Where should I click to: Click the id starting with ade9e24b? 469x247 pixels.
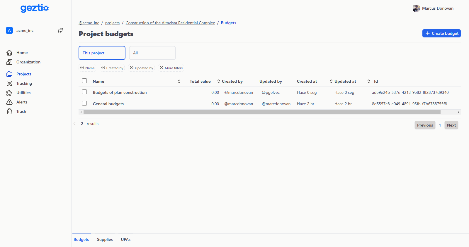point(410,92)
